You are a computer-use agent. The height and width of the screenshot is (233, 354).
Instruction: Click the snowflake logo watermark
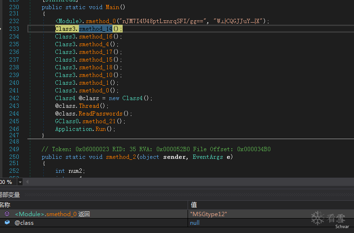click(x=317, y=218)
